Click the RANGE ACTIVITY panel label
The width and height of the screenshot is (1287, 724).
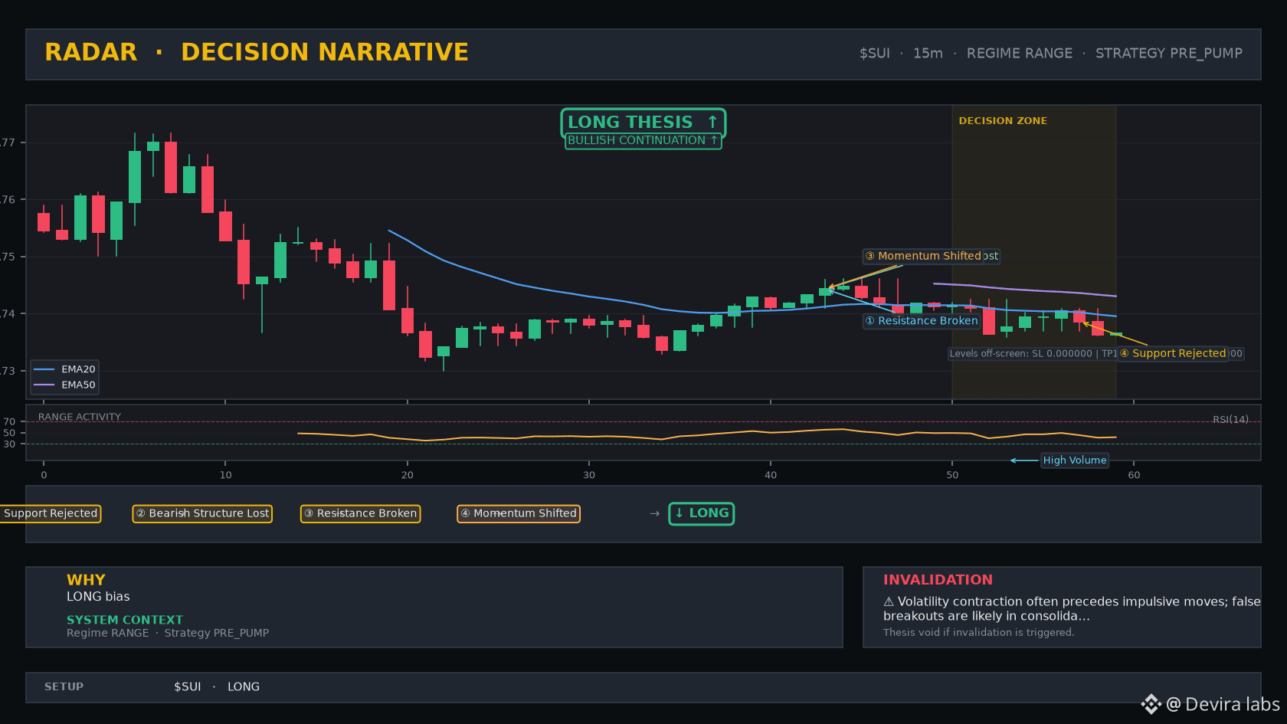[x=80, y=418]
